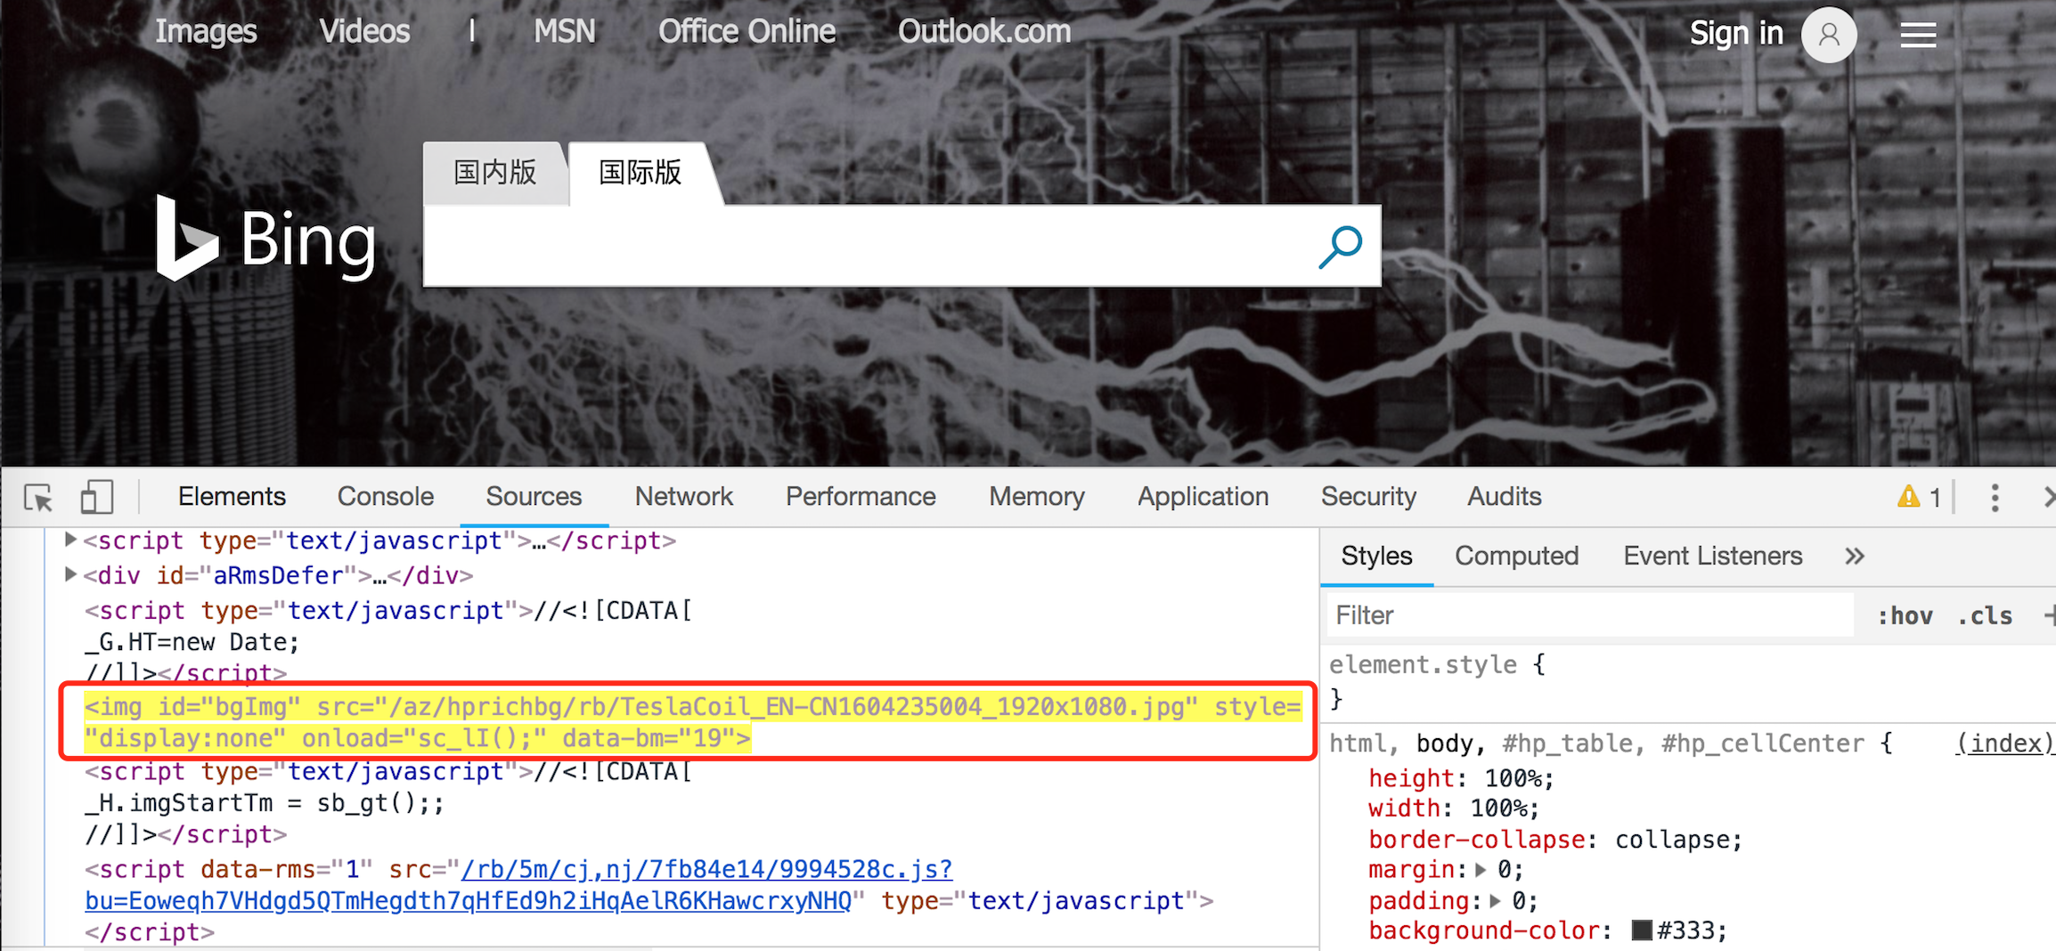Focus the Styles Filter input
Image resolution: width=2056 pixels, height=951 pixels.
tap(1590, 615)
